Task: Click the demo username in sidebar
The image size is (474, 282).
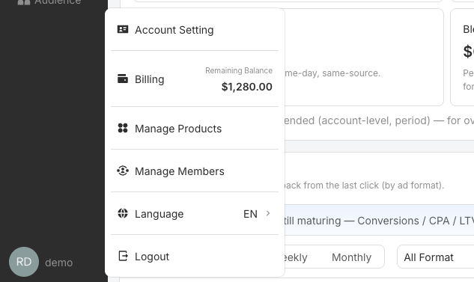Action: click(59, 263)
